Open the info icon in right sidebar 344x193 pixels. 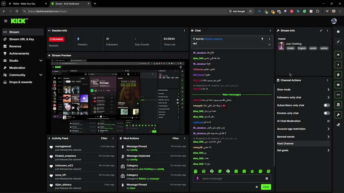[x=338, y=32]
